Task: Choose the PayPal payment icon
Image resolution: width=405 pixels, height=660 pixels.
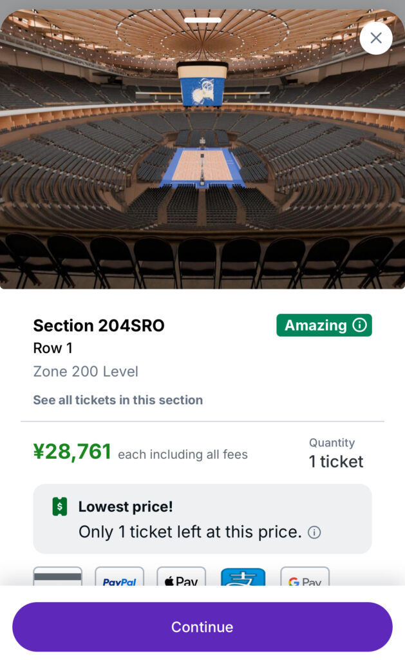Action: point(119,577)
